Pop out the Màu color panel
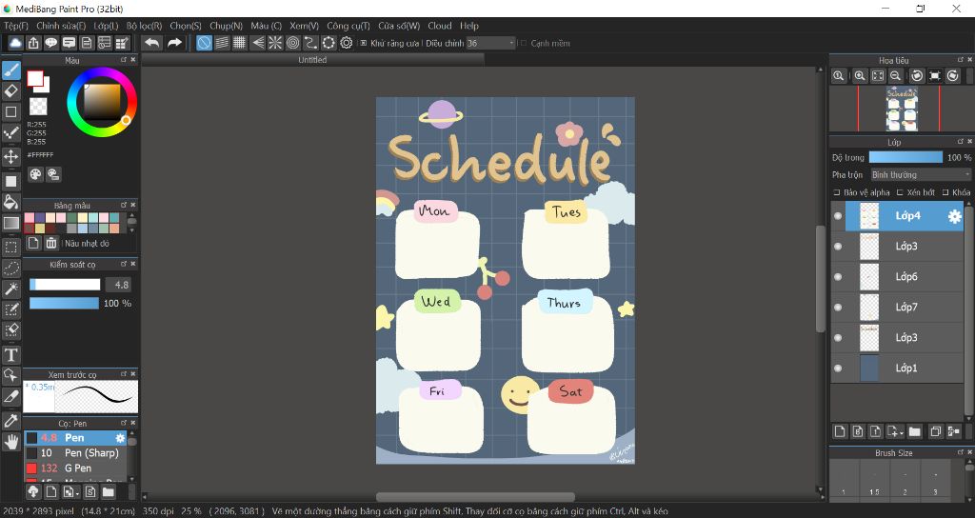 (x=124, y=60)
